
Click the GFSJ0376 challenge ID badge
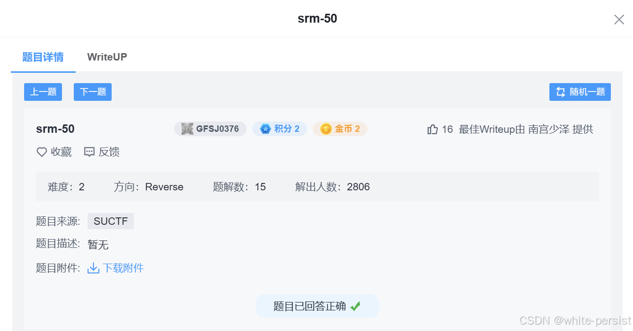point(210,128)
